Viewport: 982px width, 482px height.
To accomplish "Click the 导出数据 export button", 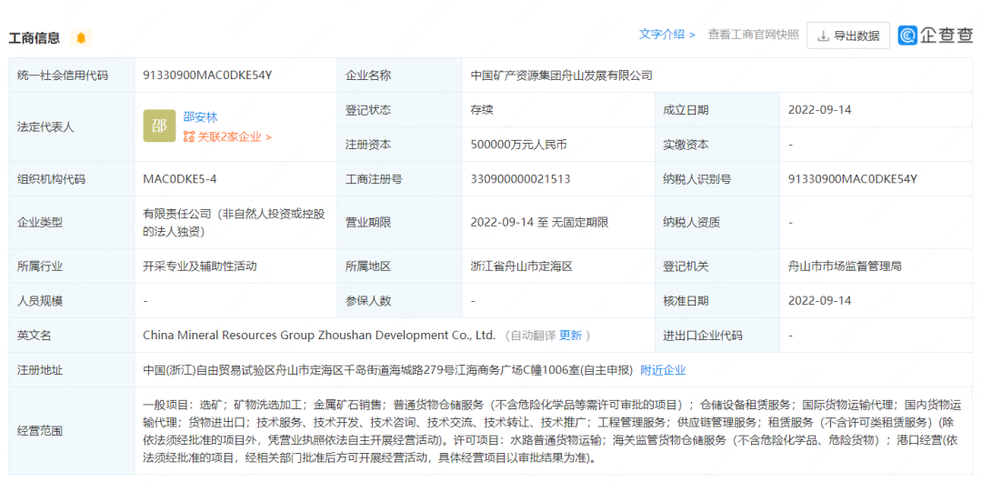I will click(x=847, y=35).
